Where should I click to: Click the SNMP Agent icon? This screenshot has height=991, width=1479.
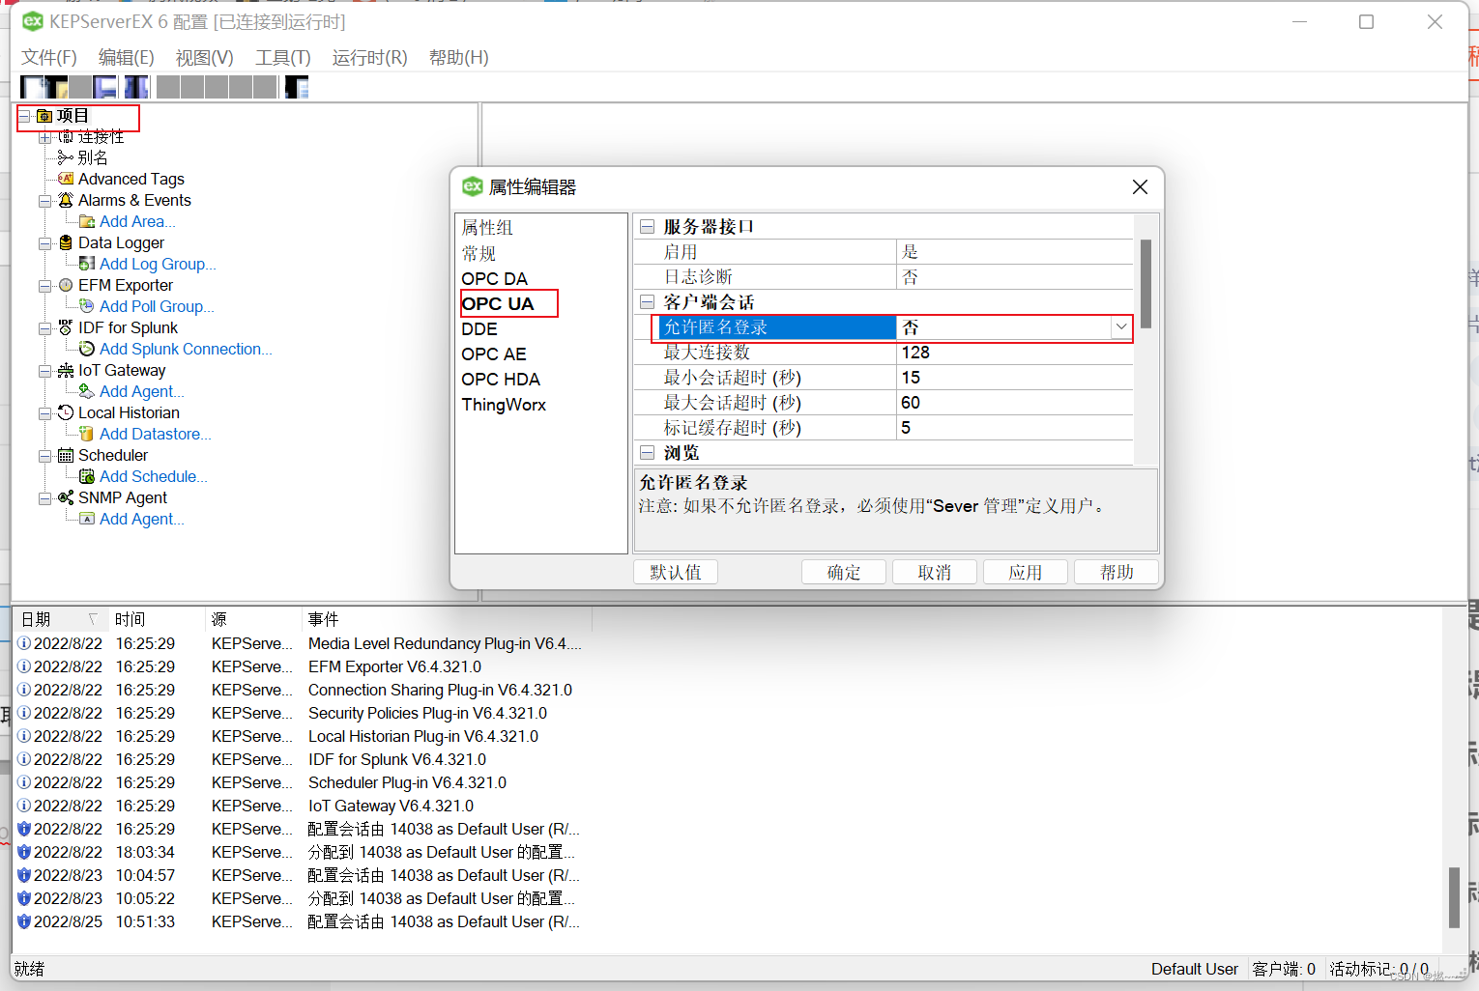pyautogui.click(x=66, y=497)
